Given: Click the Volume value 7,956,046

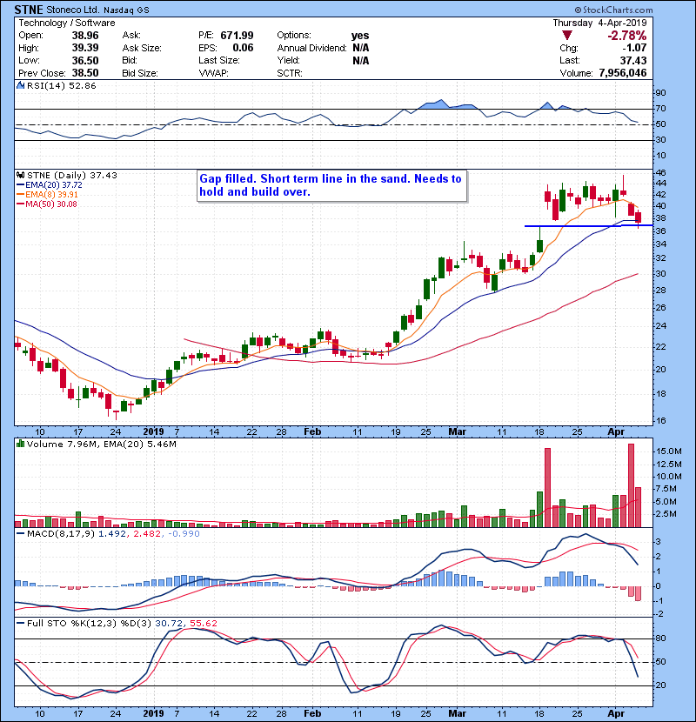Looking at the screenshot, I should coord(623,73).
